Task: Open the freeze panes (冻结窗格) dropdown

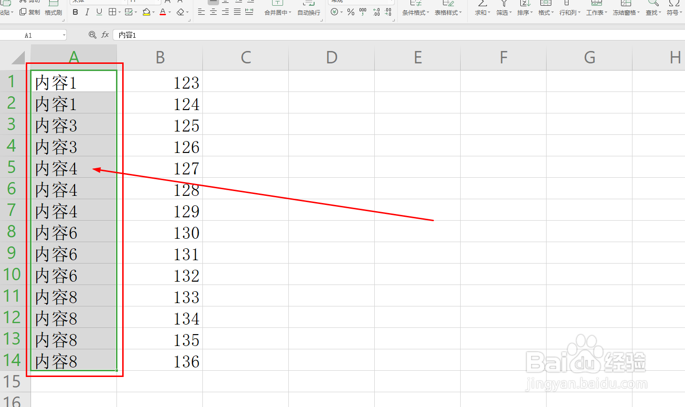Action: pyautogui.click(x=626, y=9)
